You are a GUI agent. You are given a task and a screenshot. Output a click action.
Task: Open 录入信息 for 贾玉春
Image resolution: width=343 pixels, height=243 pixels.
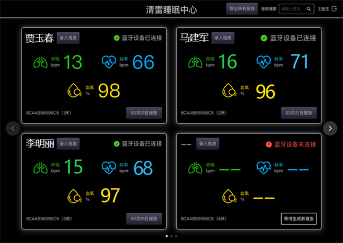coord(68,38)
